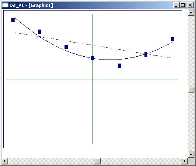Click the vertical scrollbar up arrow
The height and width of the screenshot is (166, 196).
click(x=191, y=13)
